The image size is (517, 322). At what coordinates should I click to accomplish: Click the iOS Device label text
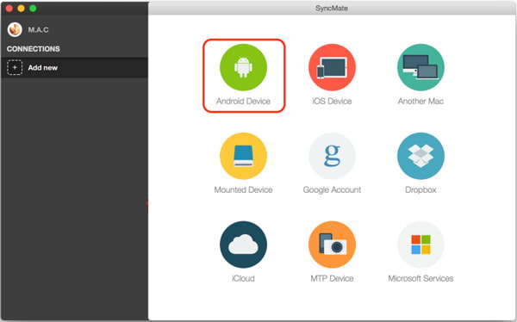[x=332, y=102]
